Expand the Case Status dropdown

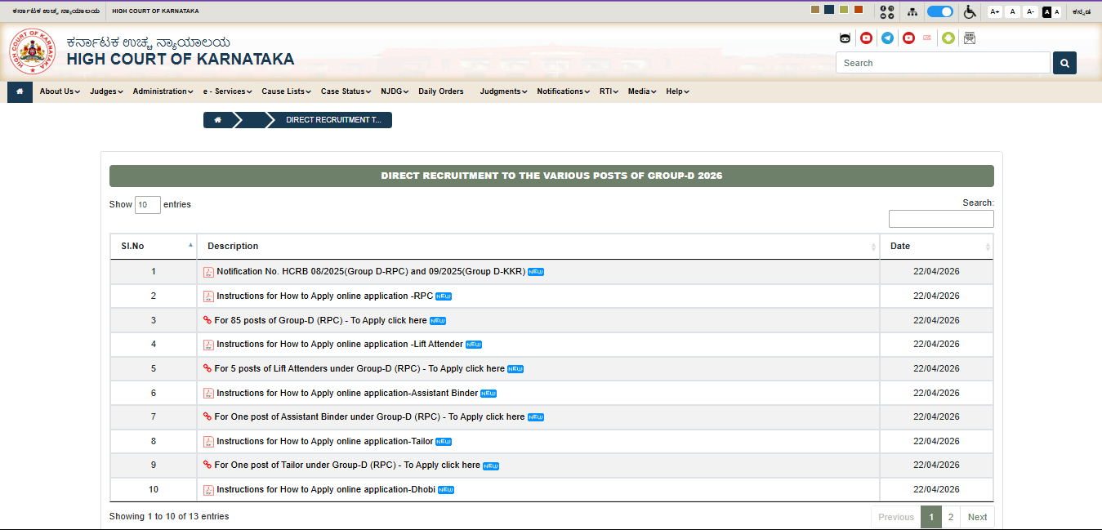click(x=345, y=91)
